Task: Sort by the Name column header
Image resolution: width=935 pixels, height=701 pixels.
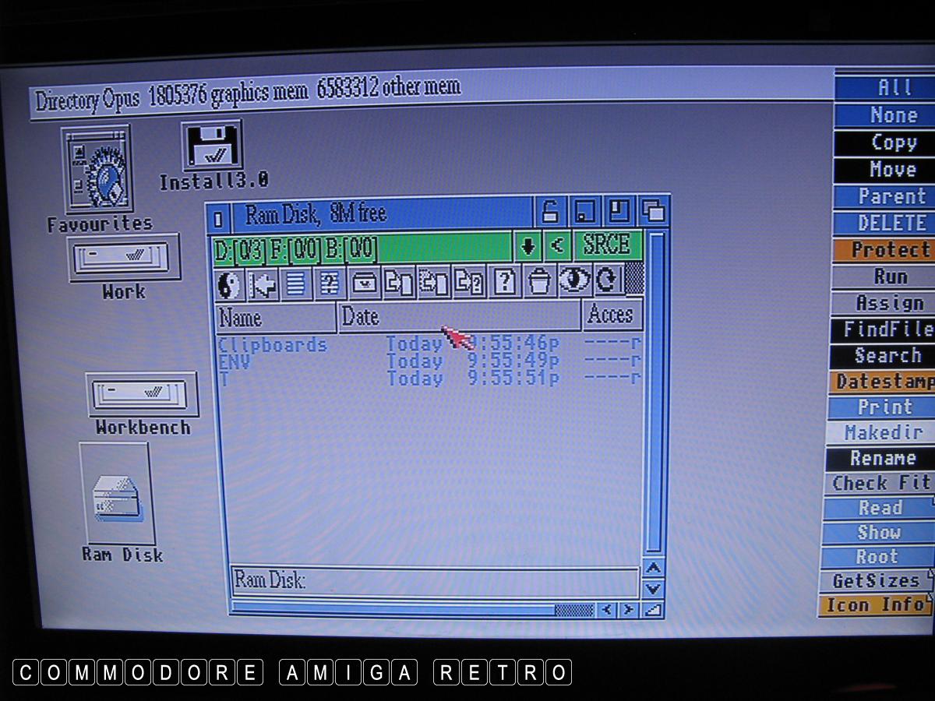Action: pyautogui.click(x=276, y=317)
